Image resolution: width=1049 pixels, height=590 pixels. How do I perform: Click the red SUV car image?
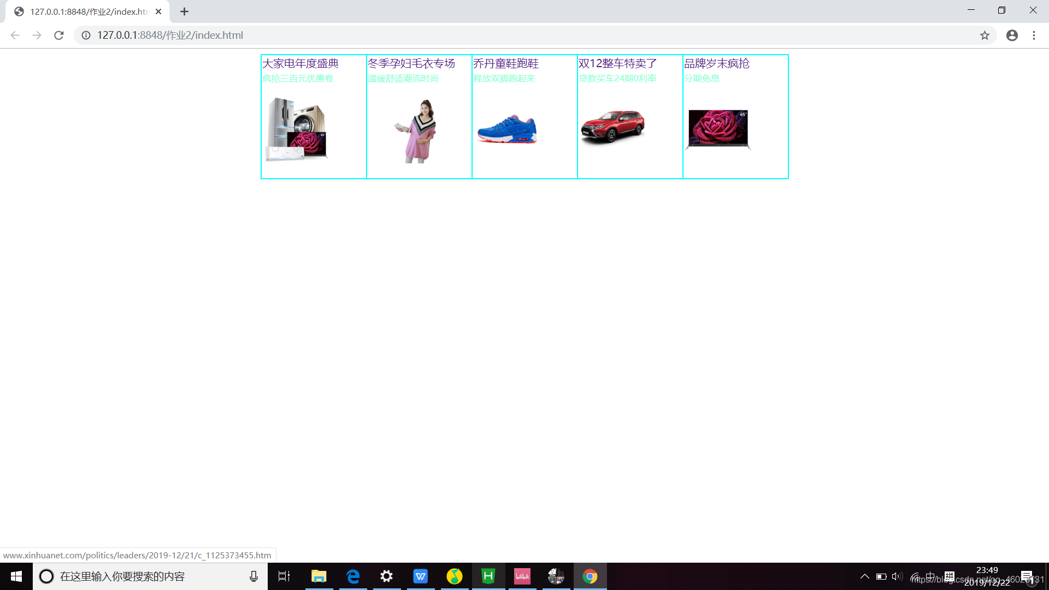click(x=612, y=127)
